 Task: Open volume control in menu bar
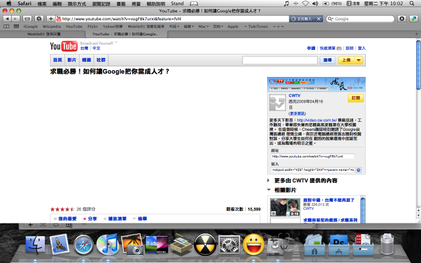(315, 3)
